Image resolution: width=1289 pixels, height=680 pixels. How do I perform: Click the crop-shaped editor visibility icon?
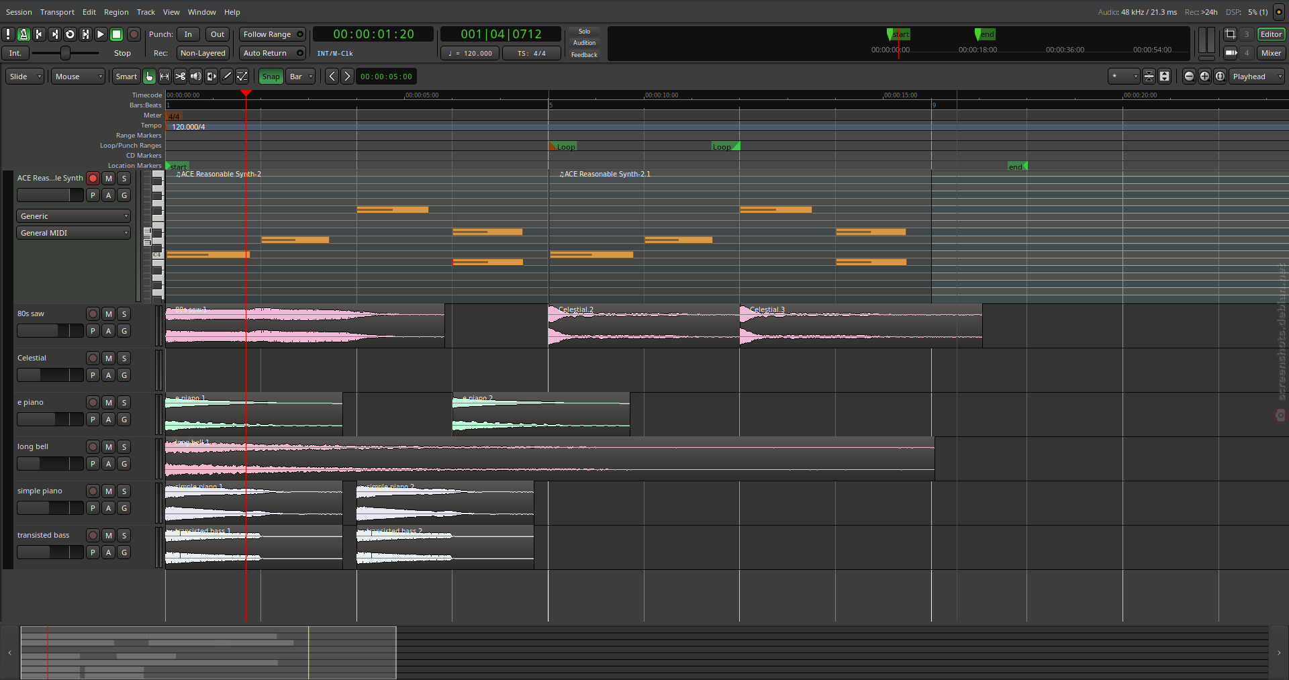[1230, 34]
